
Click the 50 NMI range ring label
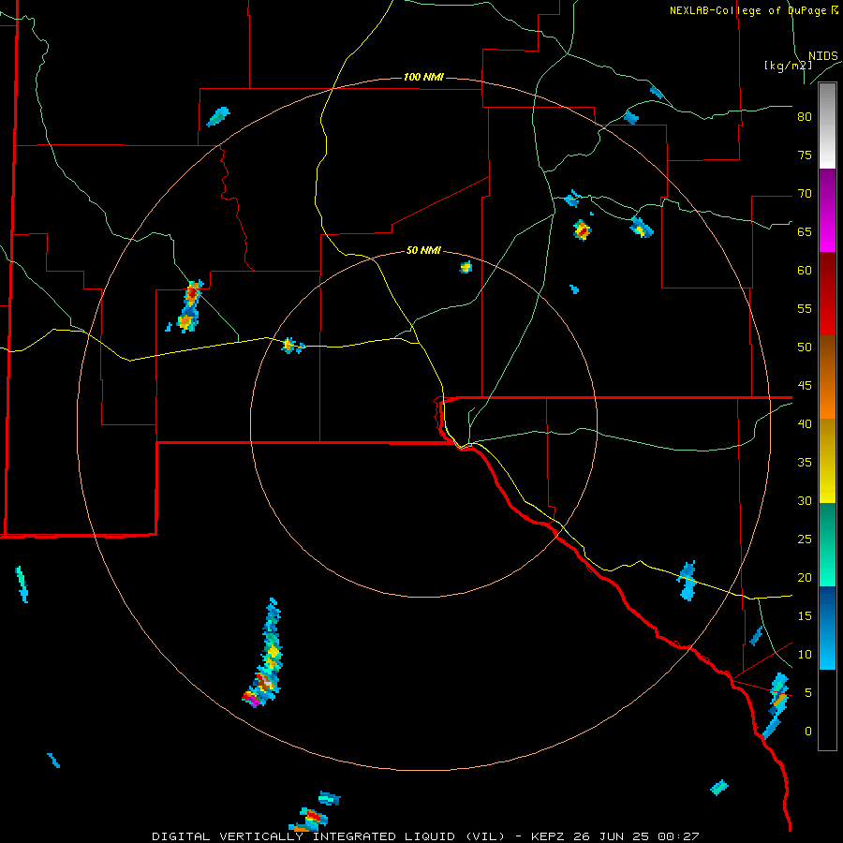pos(423,250)
